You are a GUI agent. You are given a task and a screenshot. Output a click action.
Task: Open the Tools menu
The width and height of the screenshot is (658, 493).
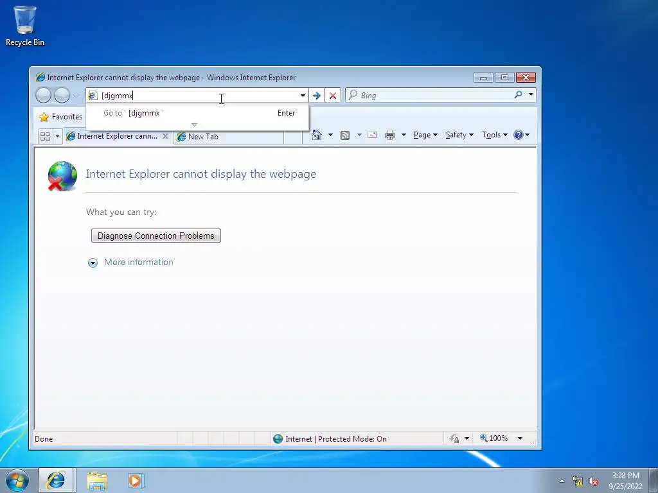click(494, 135)
